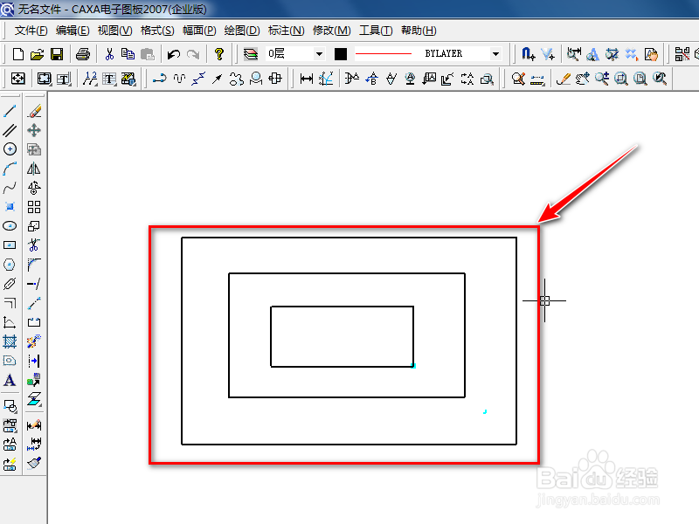
Task: Click the title block text icon
Action: [64, 79]
